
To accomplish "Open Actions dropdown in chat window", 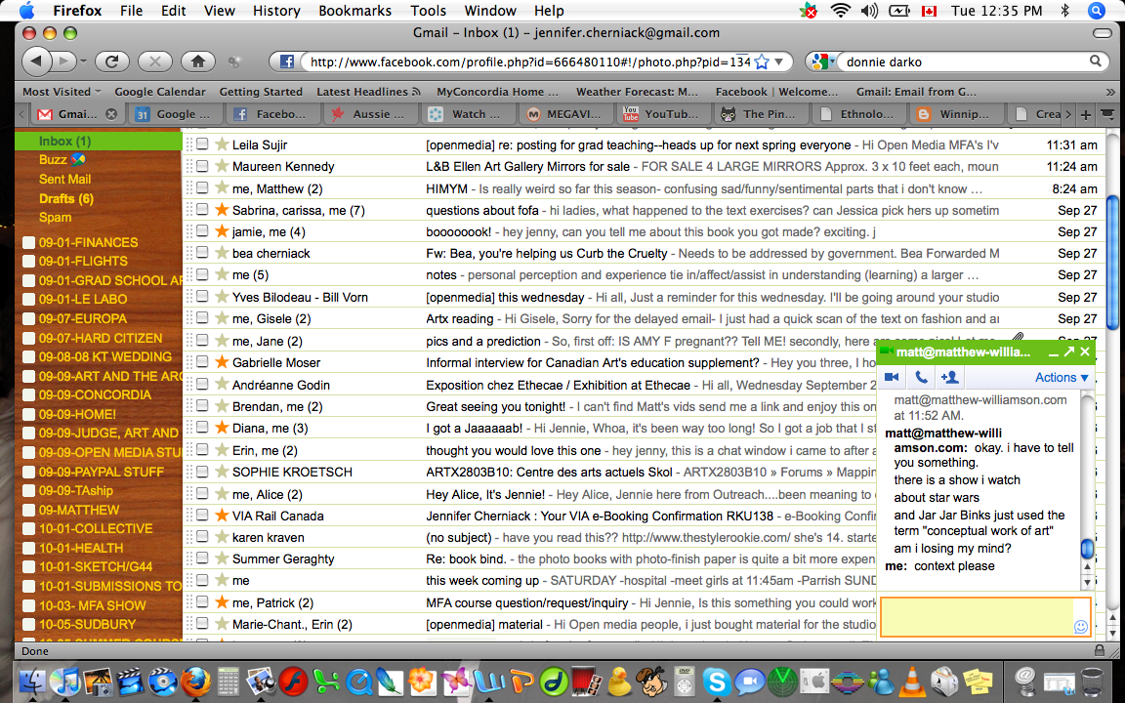I will point(1062,377).
